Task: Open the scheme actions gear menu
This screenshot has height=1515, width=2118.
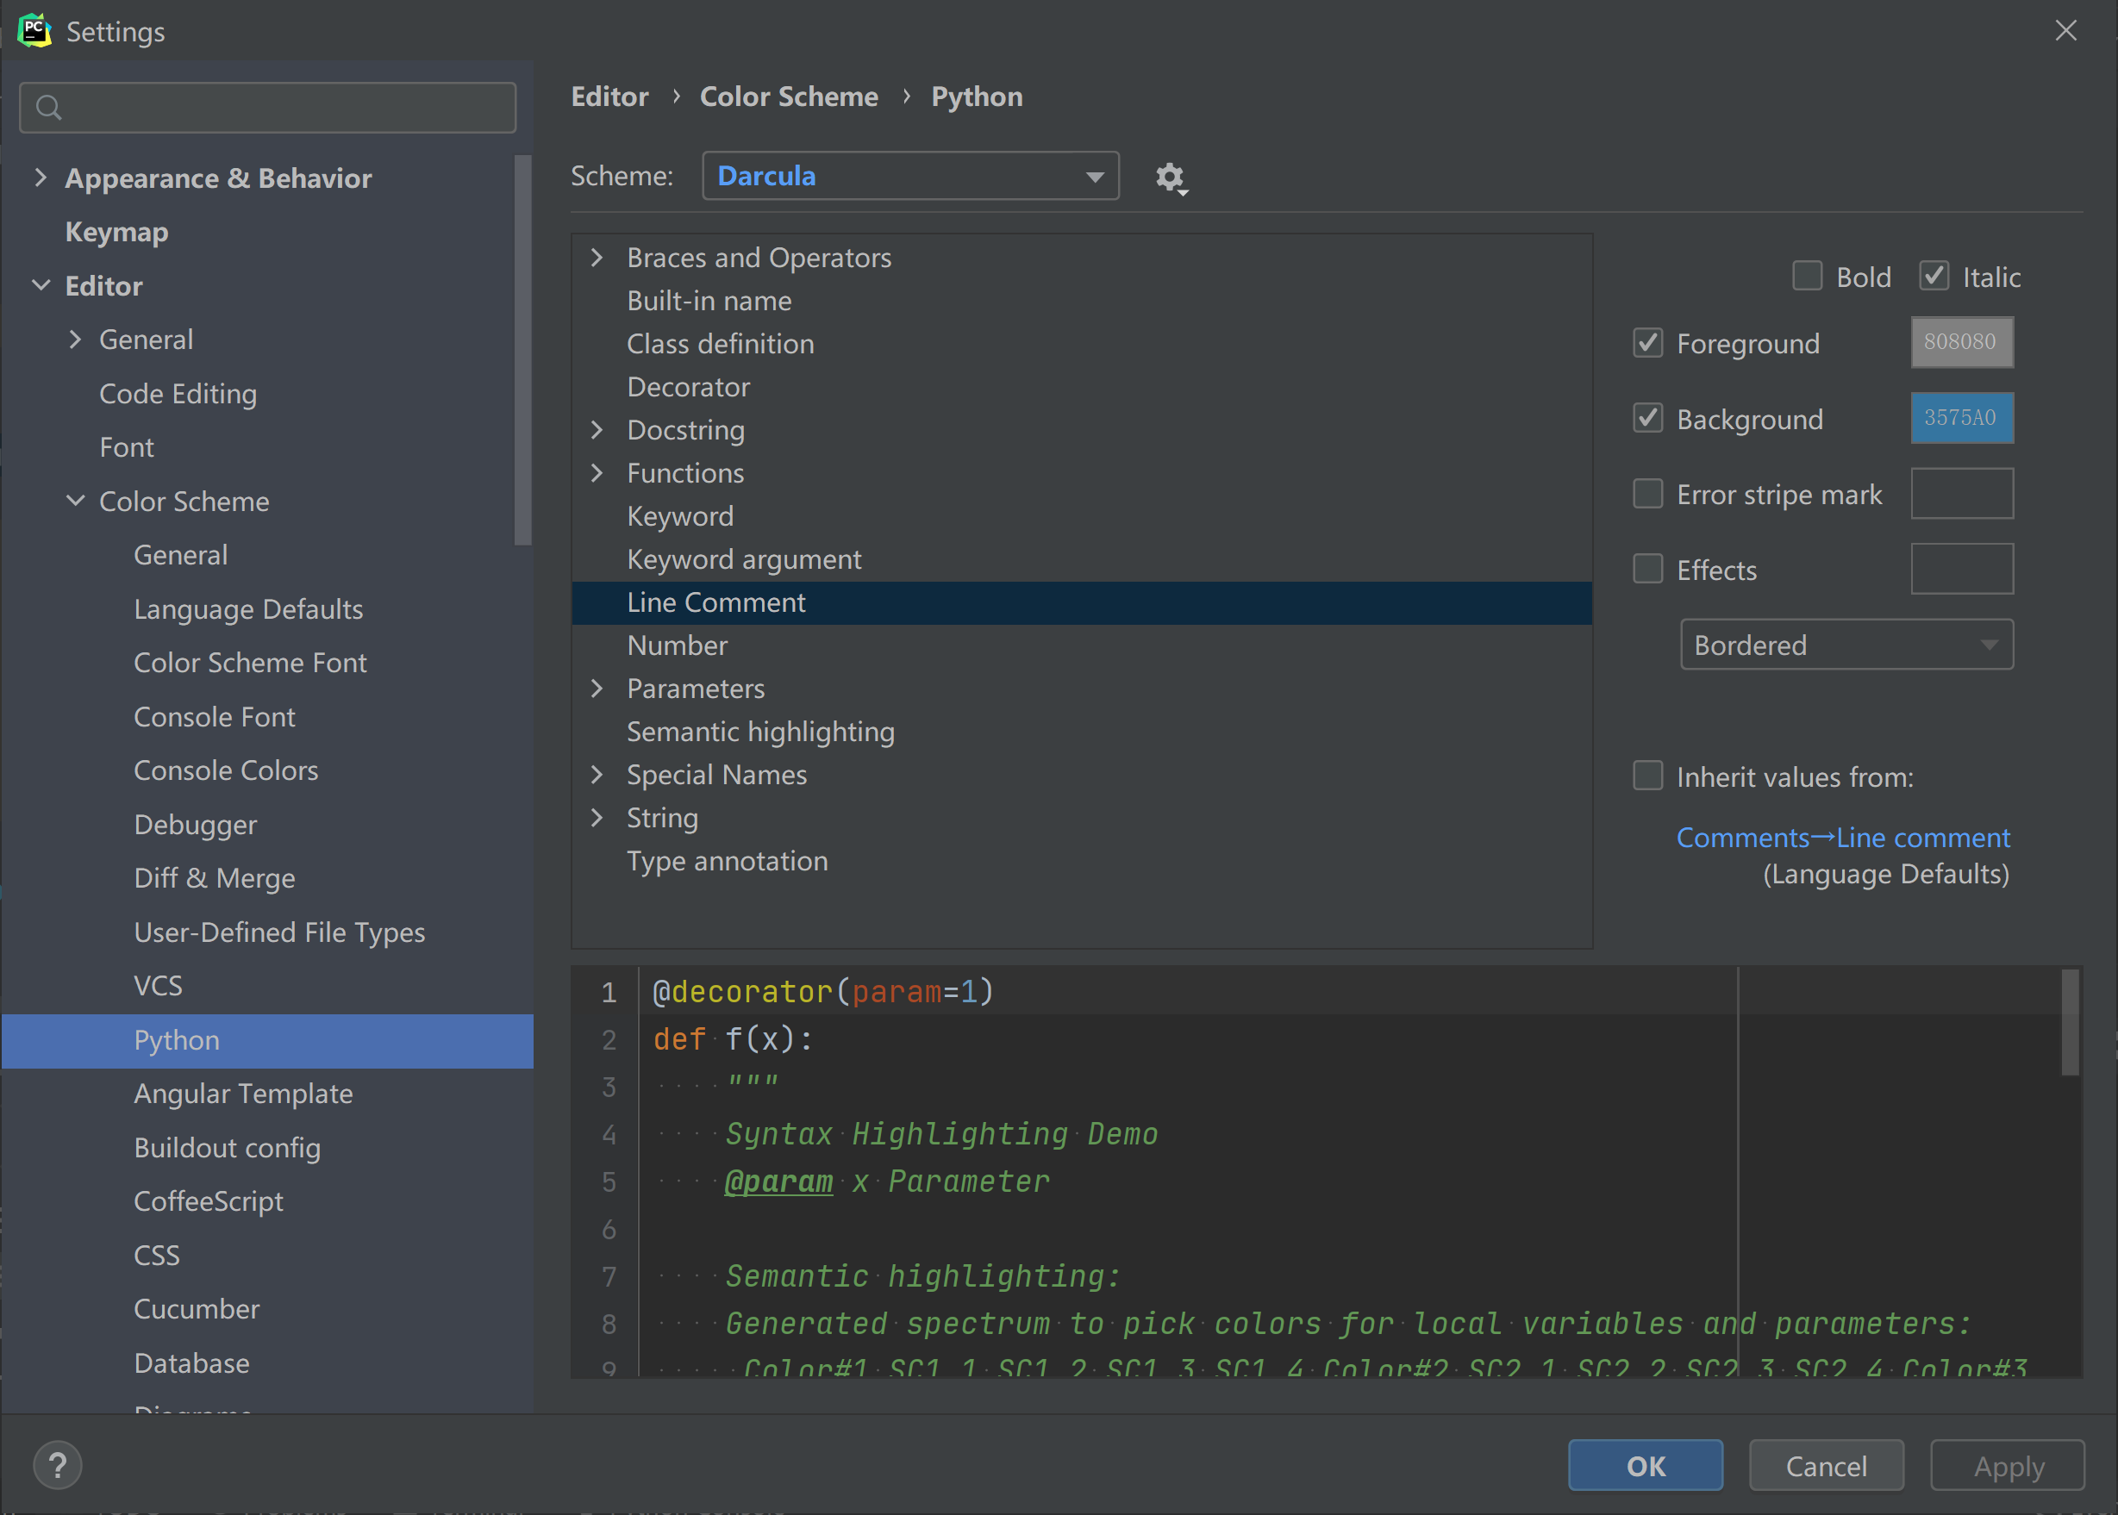Action: click(1170, 178)
